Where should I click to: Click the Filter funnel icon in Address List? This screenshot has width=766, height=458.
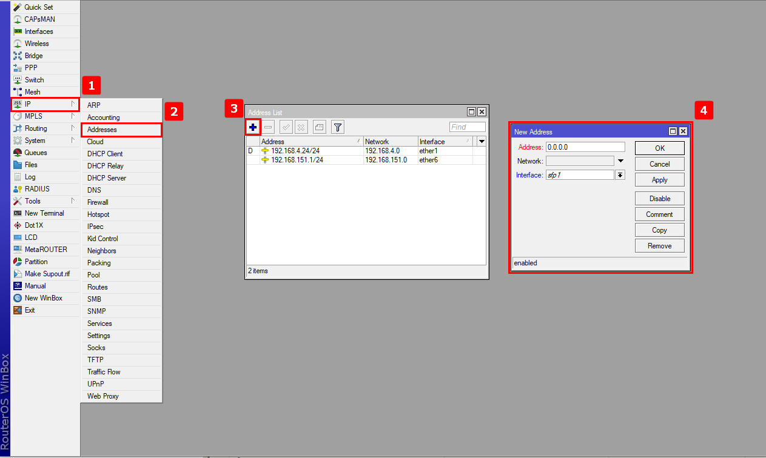(x=338, y=127)
